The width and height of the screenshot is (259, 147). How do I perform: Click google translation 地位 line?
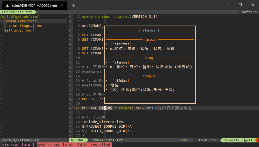tap(114, 85)
